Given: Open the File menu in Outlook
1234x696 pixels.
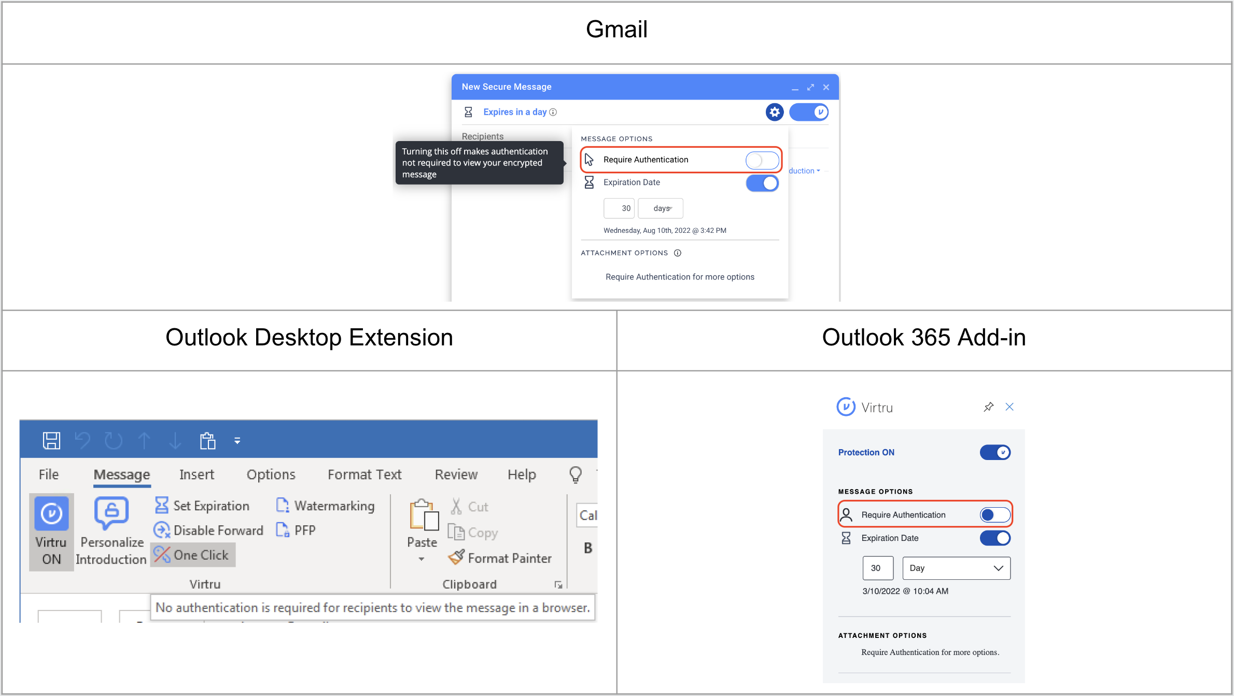Looking at the screenshot, I should point(49,475).
